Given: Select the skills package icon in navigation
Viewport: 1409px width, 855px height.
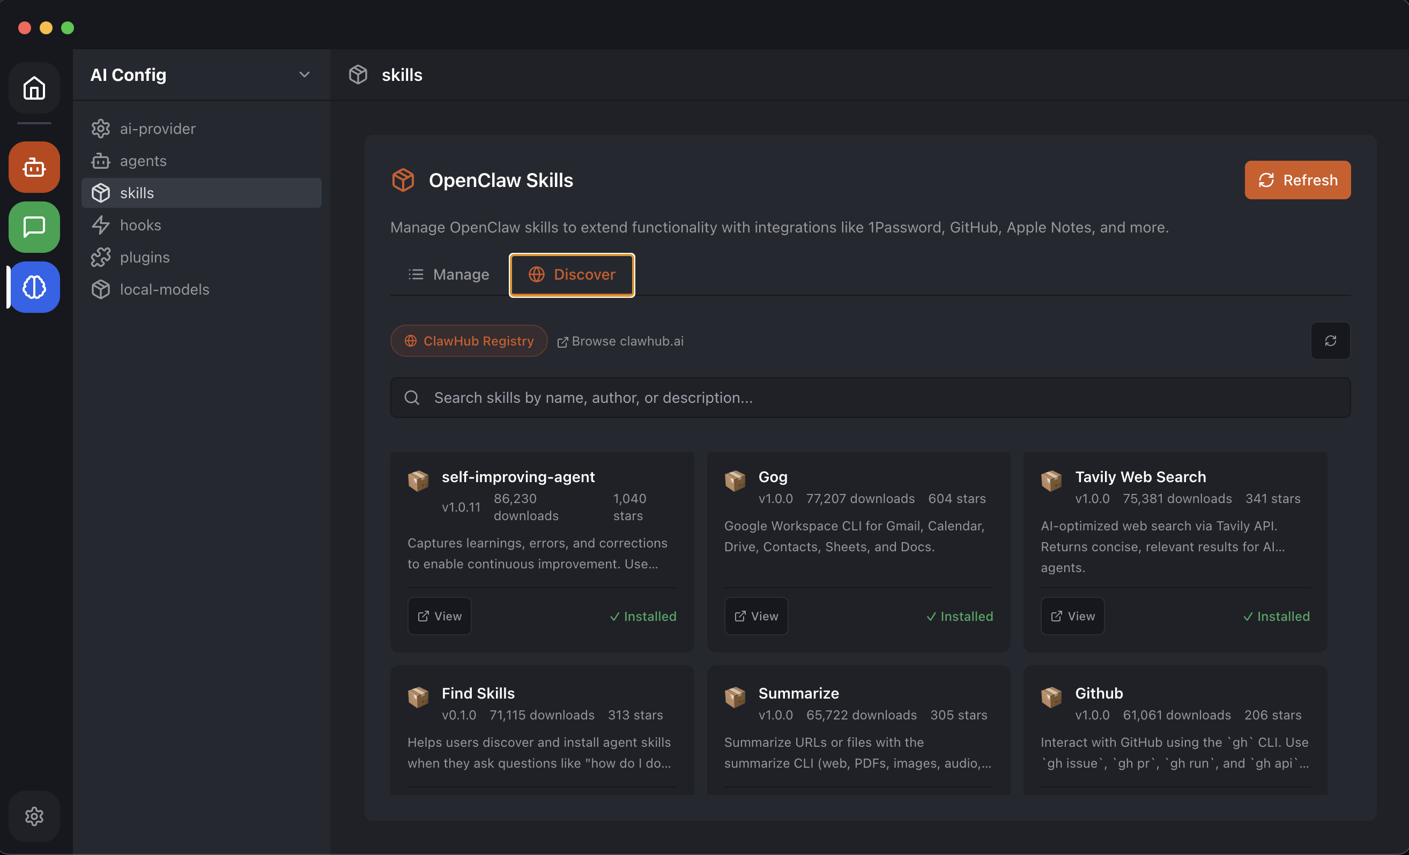Looking at the screenshot, I should click(101, 193).
